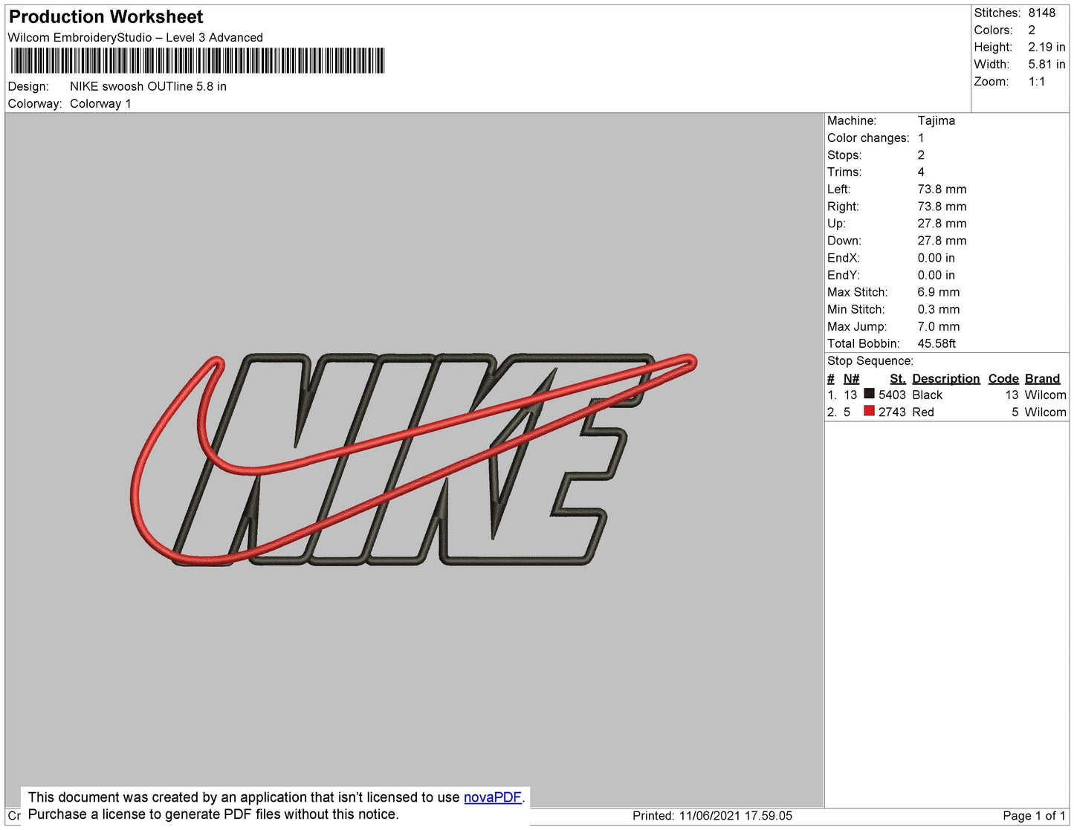Click the 'Description' column header
The height and width of the screenshot is (830, 1074).
(945, 378)
